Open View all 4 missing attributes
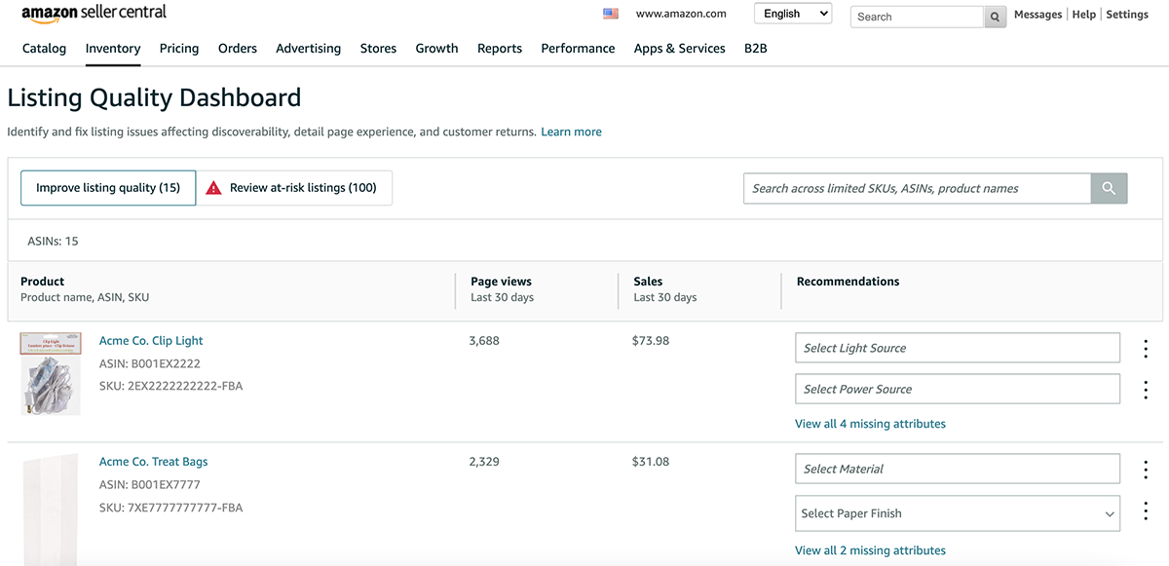1169x566 pixels. (x=870, y=424)
